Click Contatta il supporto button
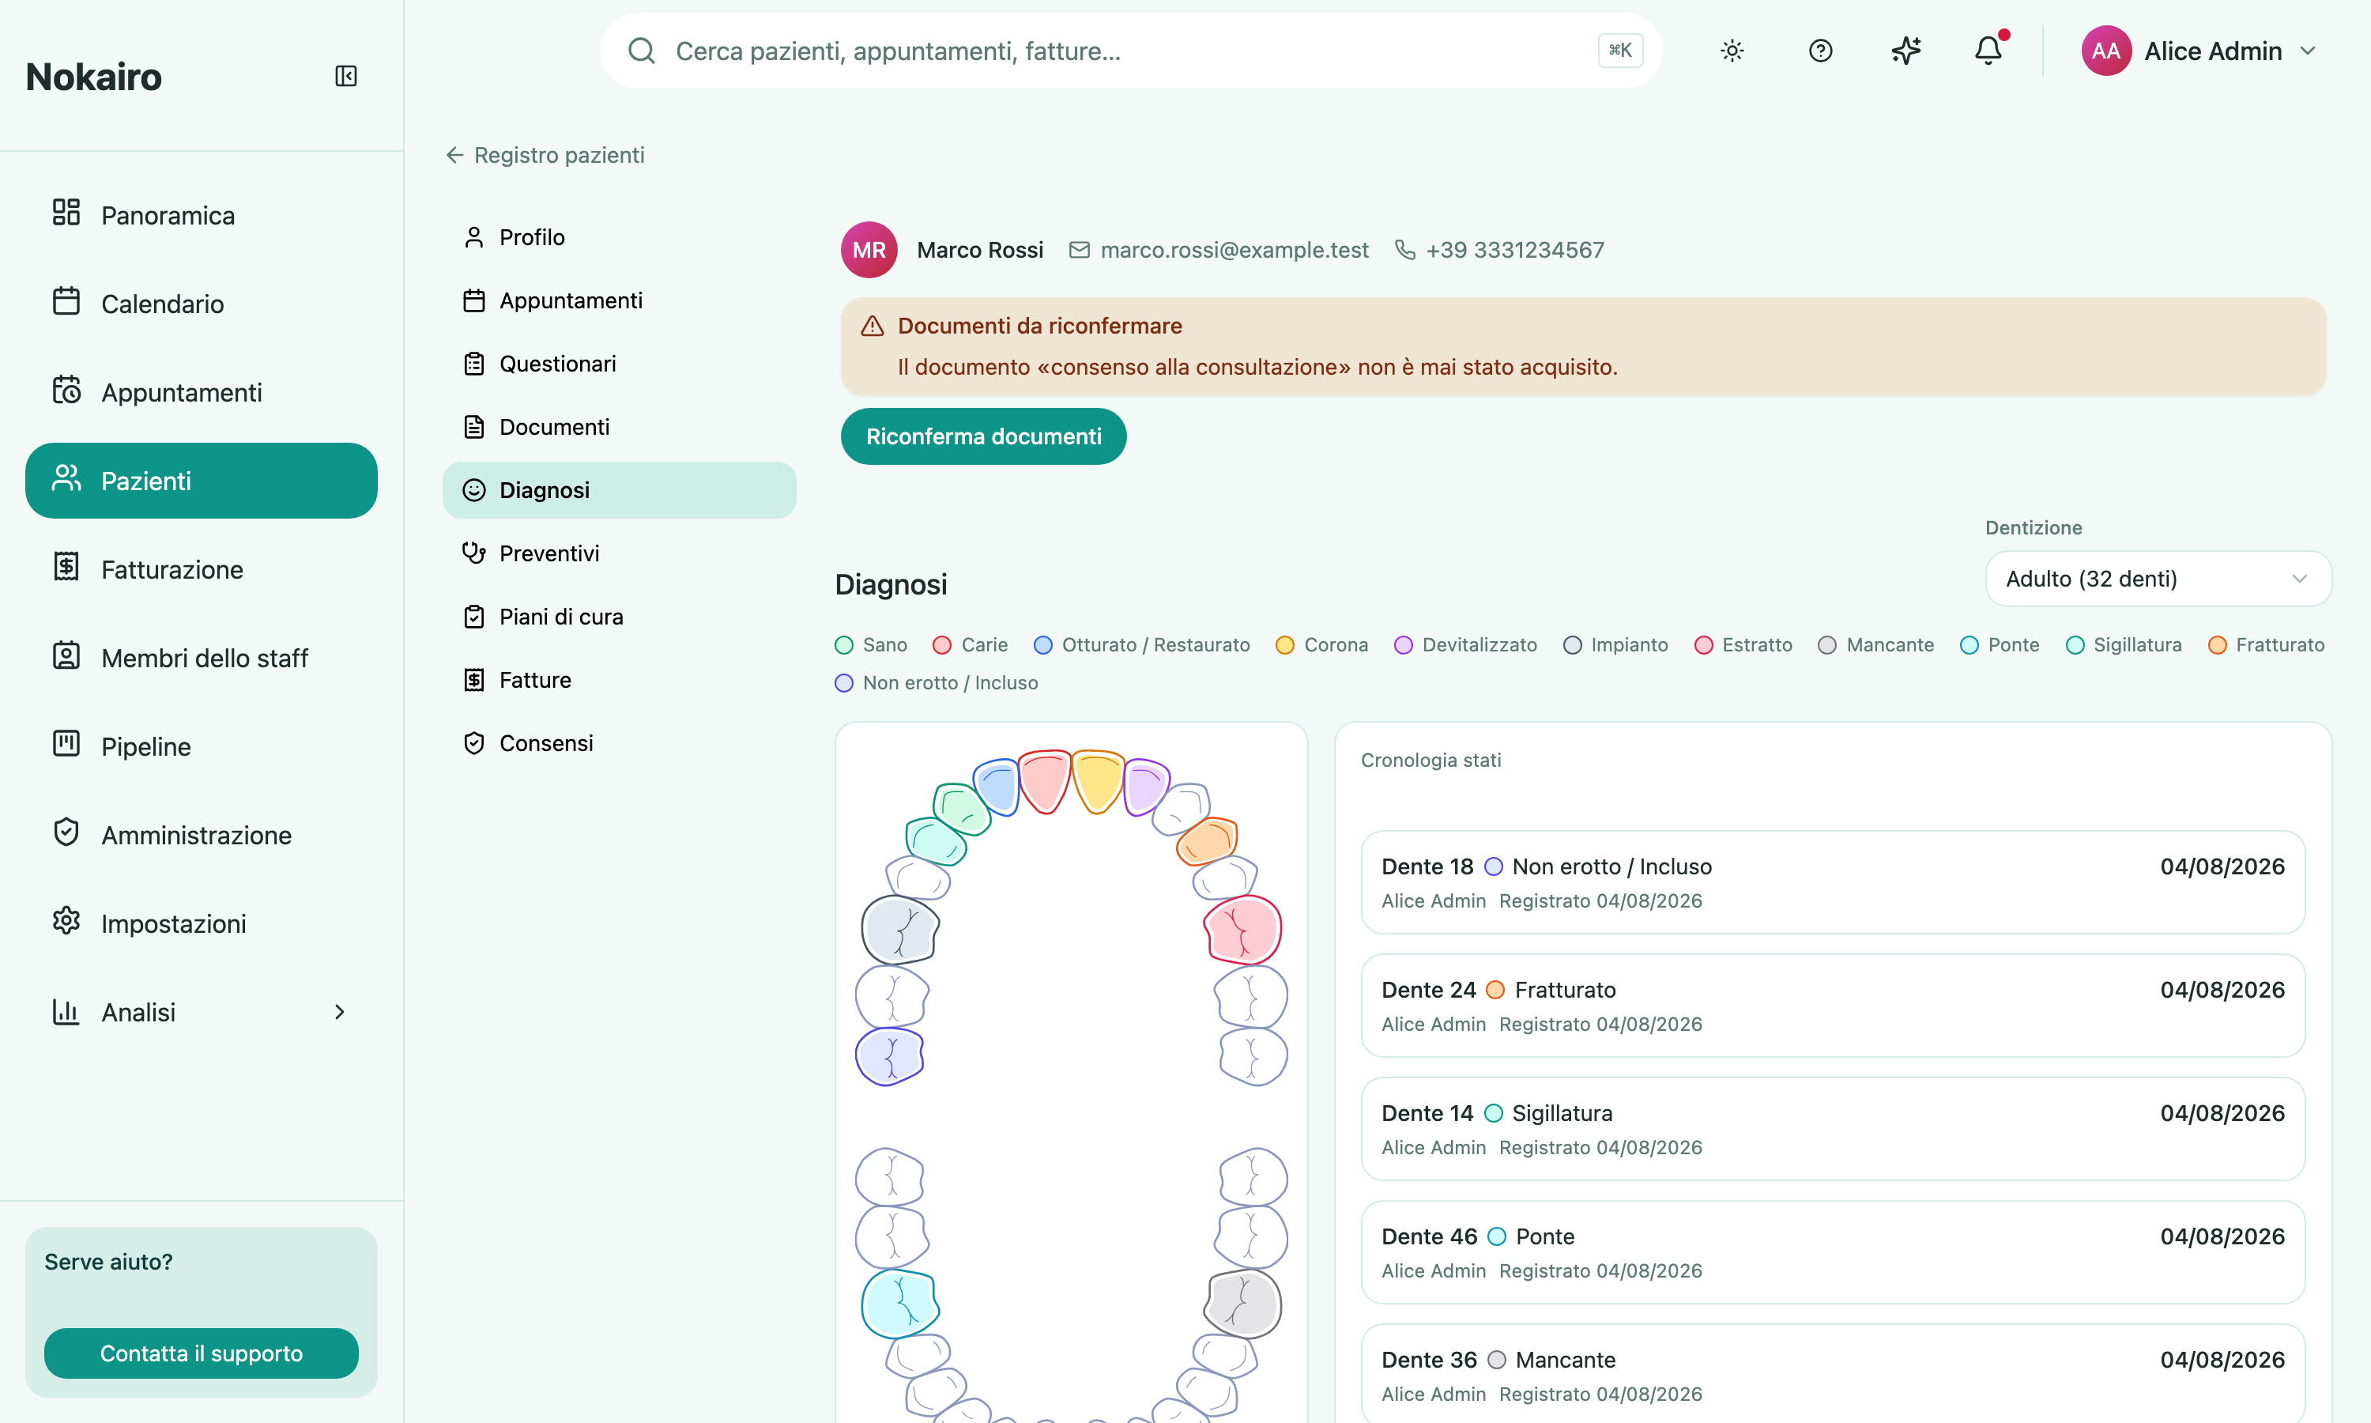This screenshot has width=2371, height=1423. (202, 1353)
